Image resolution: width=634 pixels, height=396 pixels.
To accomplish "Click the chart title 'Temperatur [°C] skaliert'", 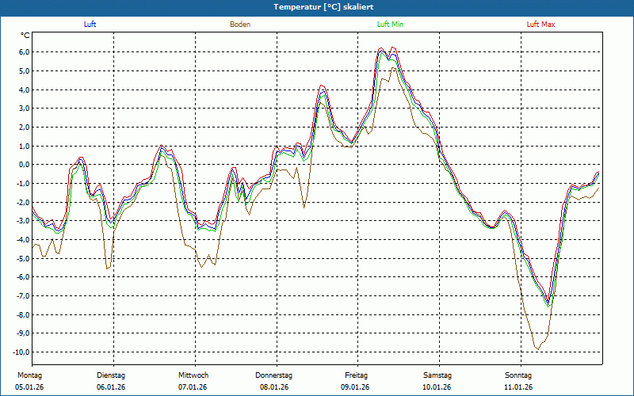I will pyautogui.click(x=318, y=7).
